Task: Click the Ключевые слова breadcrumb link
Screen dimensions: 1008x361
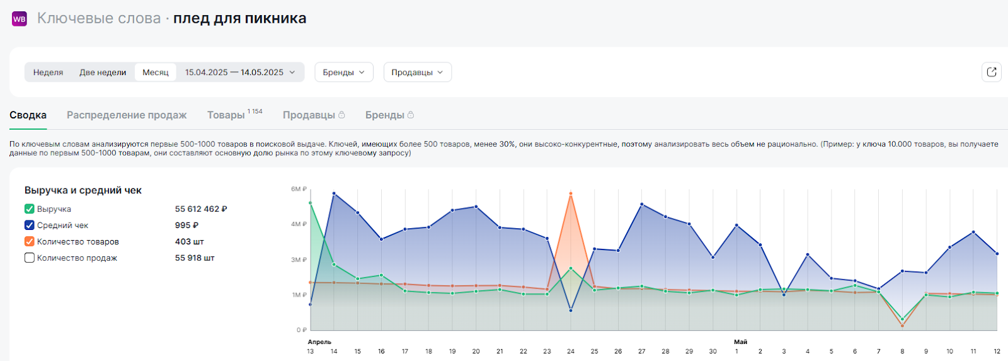Action: [x=99, y=19]
